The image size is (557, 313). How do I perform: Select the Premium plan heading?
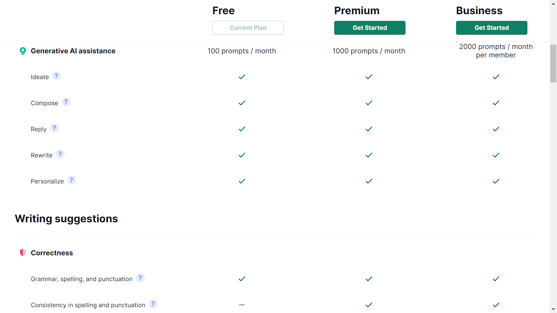357,10
